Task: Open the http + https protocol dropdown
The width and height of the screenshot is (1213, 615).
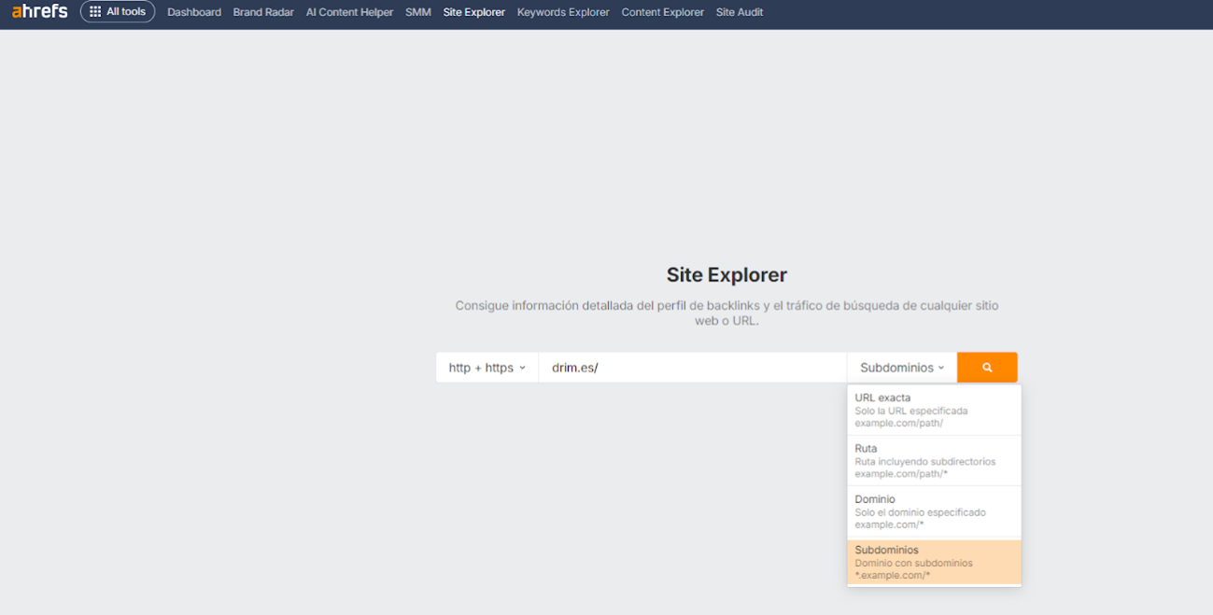Action: pyautogui.click(x=487, y=367)
